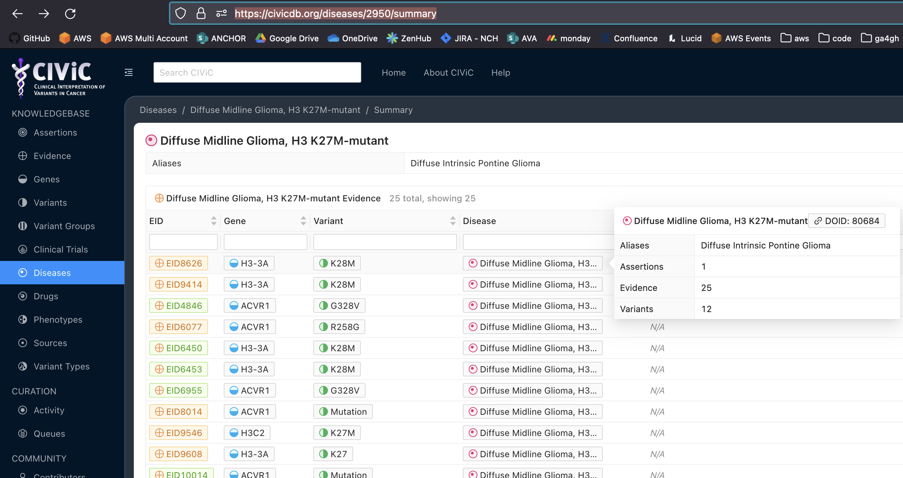Open the About CIViC menu item
This screenshot has width=903, height=478.
(448, 73)
